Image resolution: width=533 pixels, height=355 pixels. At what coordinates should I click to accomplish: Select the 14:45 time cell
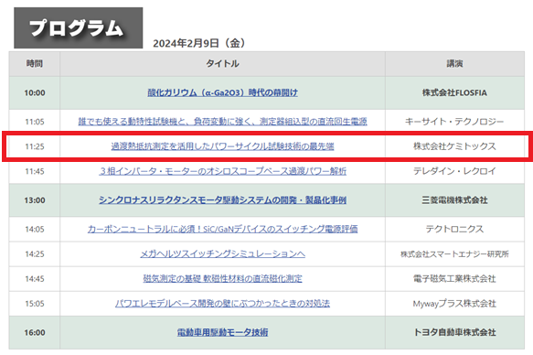(35, 278)
